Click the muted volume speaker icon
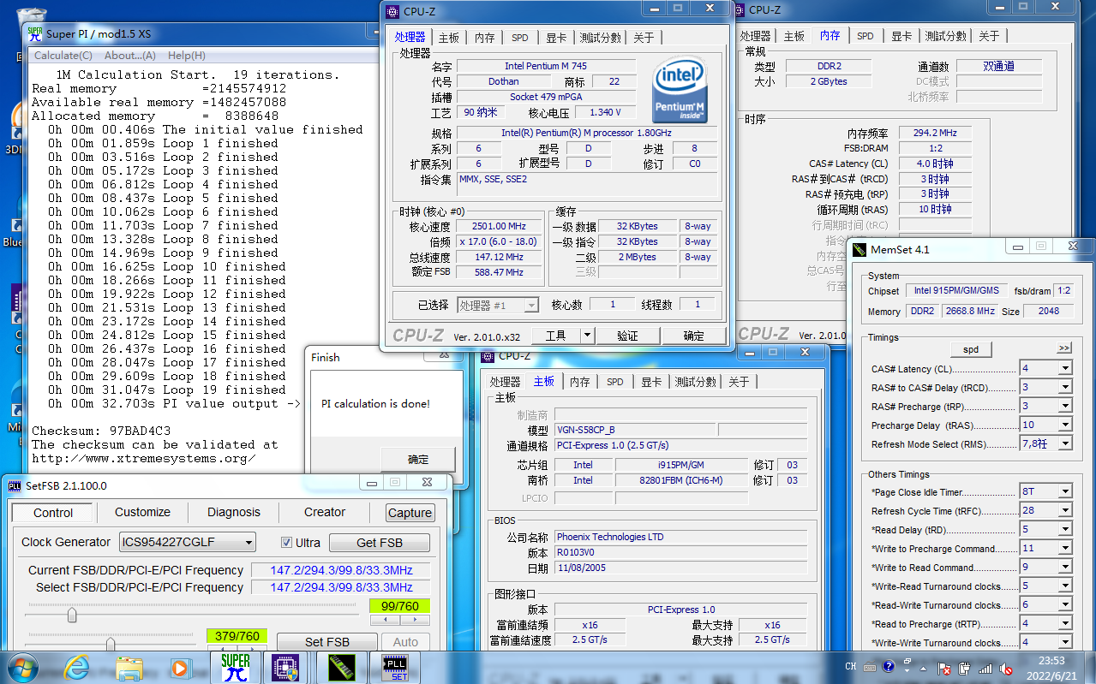Viewport: 1096px width, 684px height. (1008, 667)
